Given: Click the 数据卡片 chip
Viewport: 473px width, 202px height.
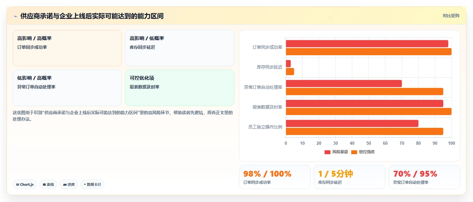Looking at the screenshot, I should (92, 184).
